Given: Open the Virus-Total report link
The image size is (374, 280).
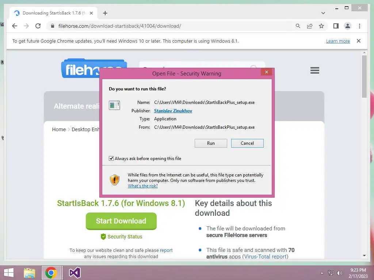Looking at the screenshot, I should coord(265,256).
